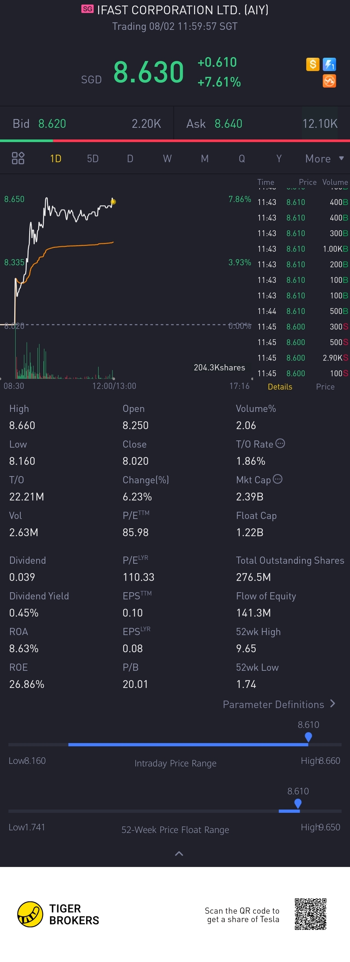Switch to the D daily chart tab
The height and width of the screenshot is (962, 350).
point(130,158)
